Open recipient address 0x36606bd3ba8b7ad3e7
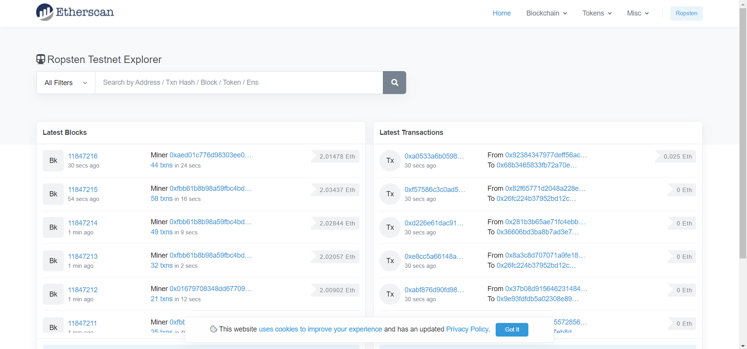747x349 pixels. pyautogui.click(x=538, y=232)
